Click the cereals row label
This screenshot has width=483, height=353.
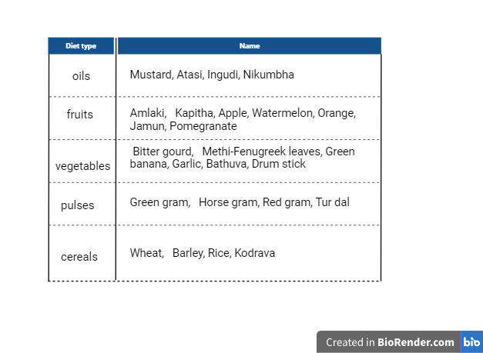[x=79, y=257]
